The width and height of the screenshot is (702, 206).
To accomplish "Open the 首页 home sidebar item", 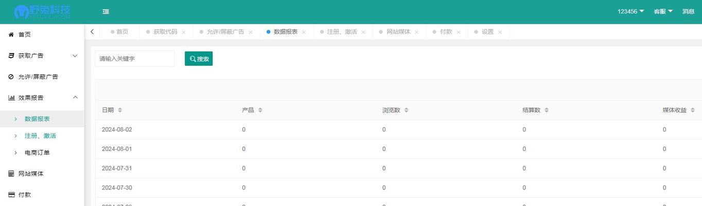I will coord(42,35).
